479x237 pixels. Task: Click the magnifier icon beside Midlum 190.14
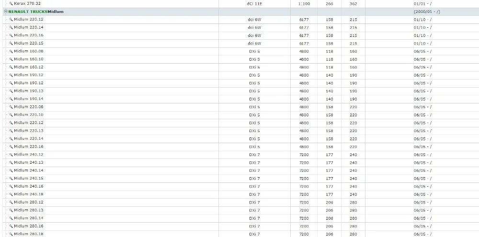tap(11, 99)
